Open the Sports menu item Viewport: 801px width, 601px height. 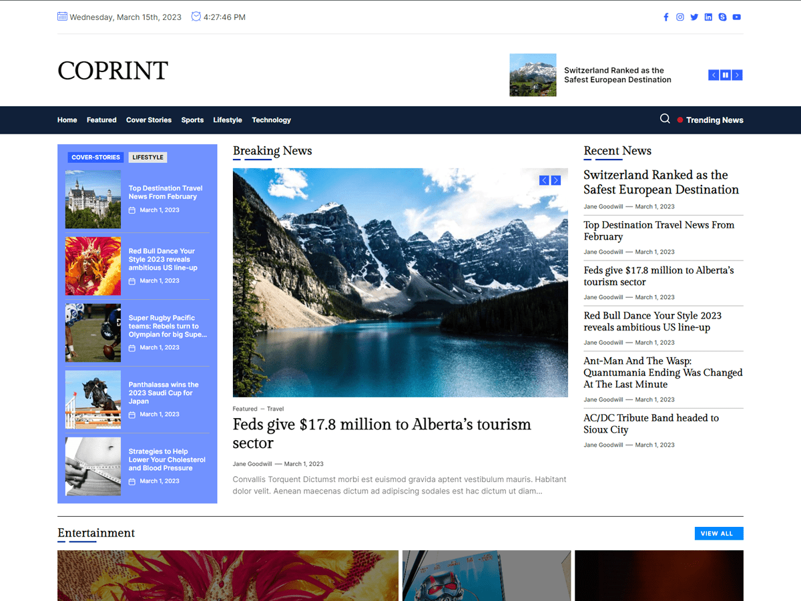192,120
